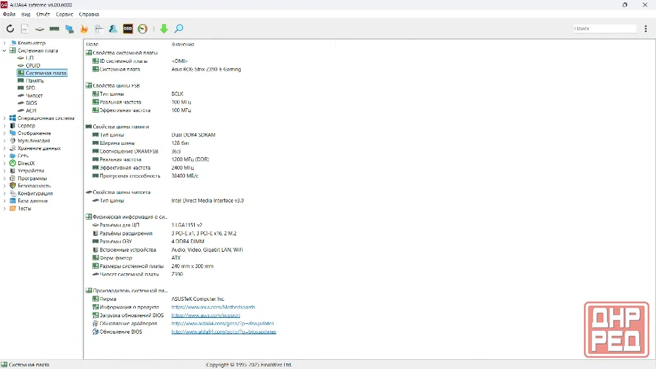Open the Справка menu
This screenshot has width=656, height=369.
click(89, 14)
